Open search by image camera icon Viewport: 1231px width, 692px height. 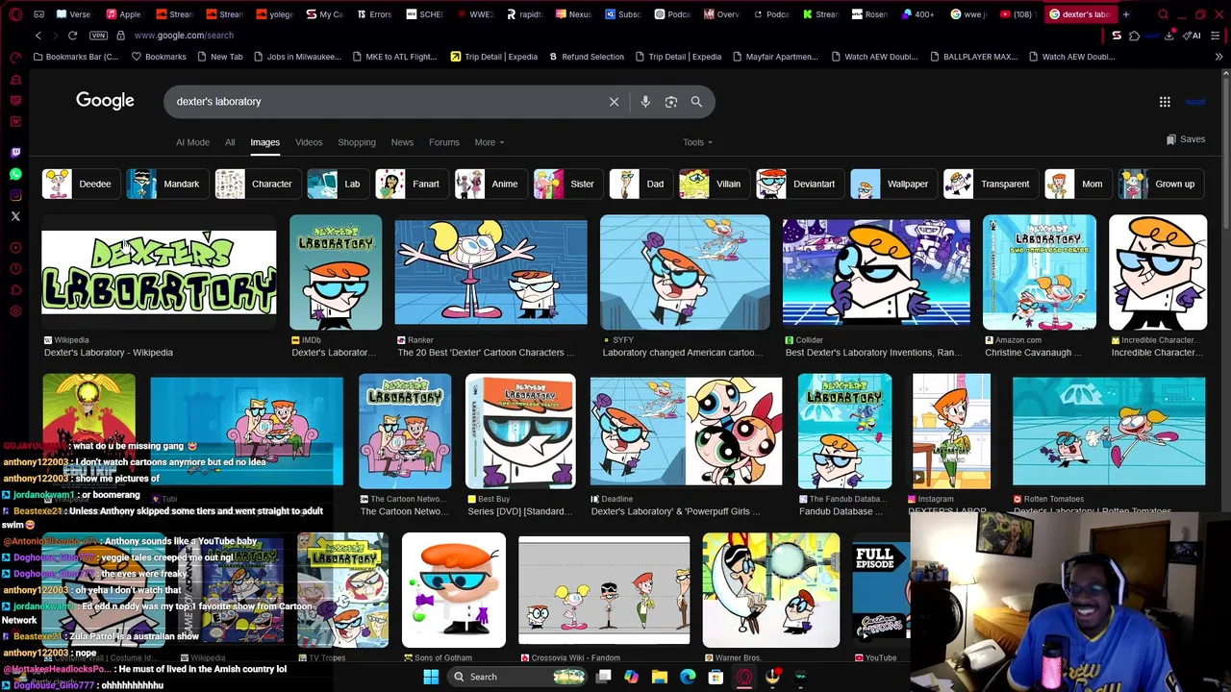pyautogui.click(x=671, y=101)
